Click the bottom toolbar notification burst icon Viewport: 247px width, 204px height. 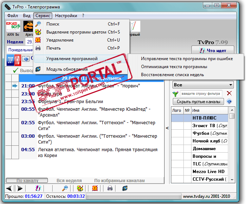(95, 188)
